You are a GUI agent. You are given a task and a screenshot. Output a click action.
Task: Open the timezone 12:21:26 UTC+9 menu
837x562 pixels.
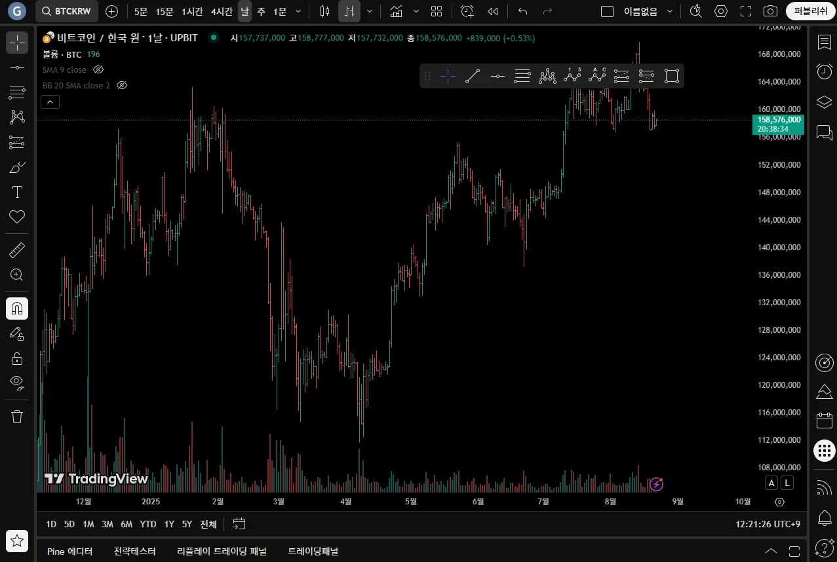tap(768, 524)
